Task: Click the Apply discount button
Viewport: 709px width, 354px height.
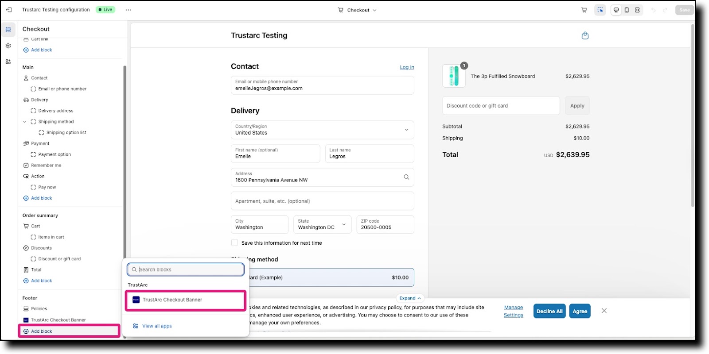Action: tap(577, 106)
